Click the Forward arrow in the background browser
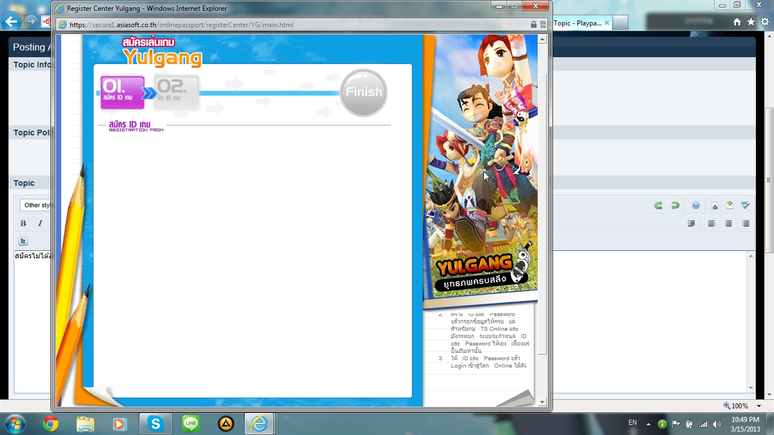Image resolution: width=774 pixels, height=435 pixels. (x=31, y=22)
